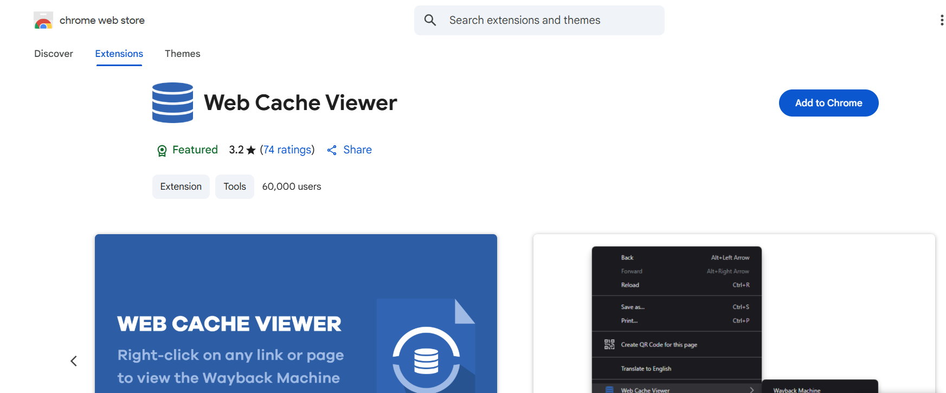Switch to the Themes tab

pos(183,54)
